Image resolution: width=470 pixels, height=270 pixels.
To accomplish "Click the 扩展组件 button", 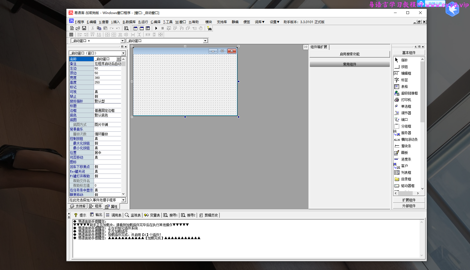I will click(409, 200).
